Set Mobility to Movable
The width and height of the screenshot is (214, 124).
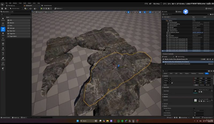pos(208,85)
